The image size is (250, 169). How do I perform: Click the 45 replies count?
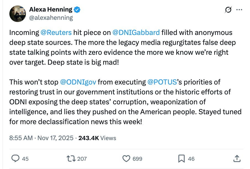(25, 159)
